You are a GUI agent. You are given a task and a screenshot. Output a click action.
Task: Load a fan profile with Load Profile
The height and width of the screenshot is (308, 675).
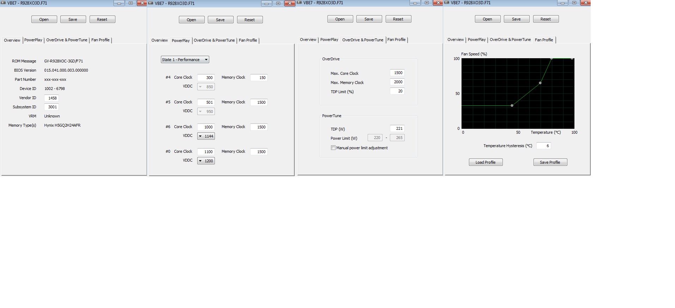coord(486,162)
